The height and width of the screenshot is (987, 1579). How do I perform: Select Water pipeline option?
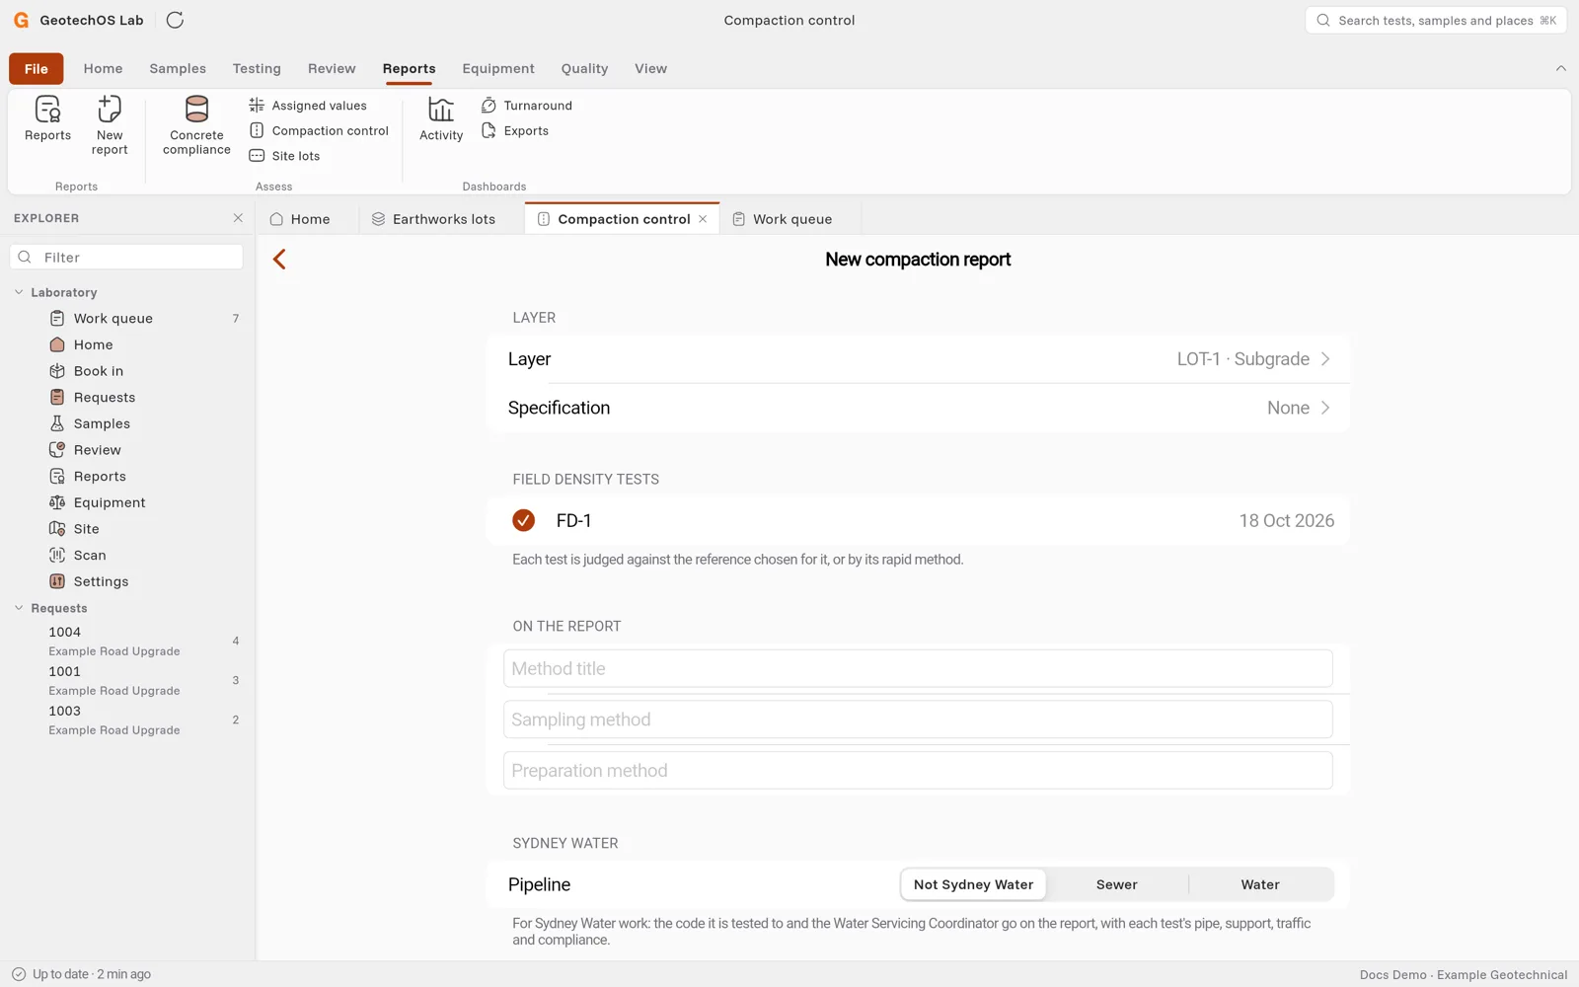(1260, 884)
